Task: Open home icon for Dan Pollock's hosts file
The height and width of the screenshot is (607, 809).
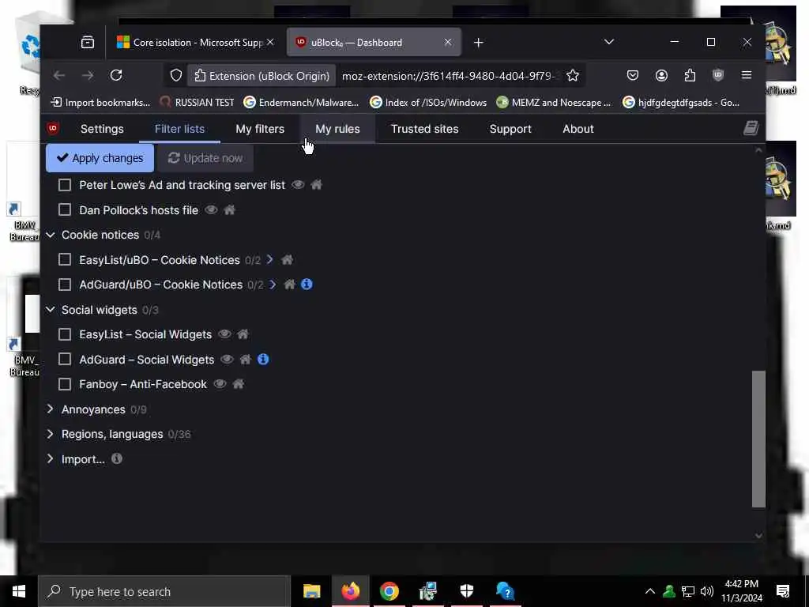Action: click(230, 210)
